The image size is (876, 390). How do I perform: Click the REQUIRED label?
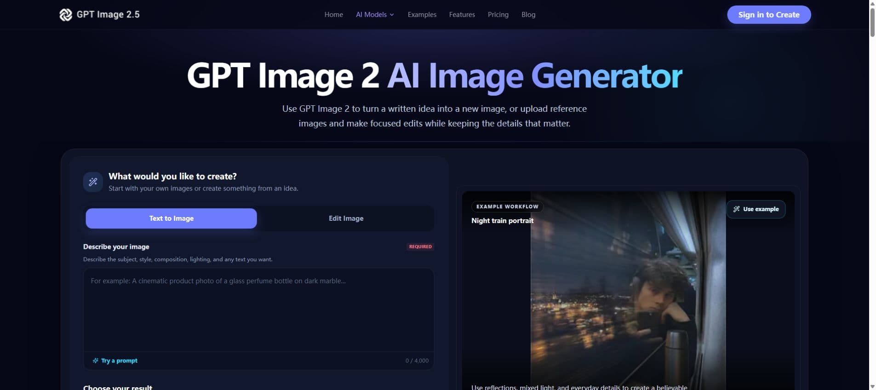coord(420,247)
